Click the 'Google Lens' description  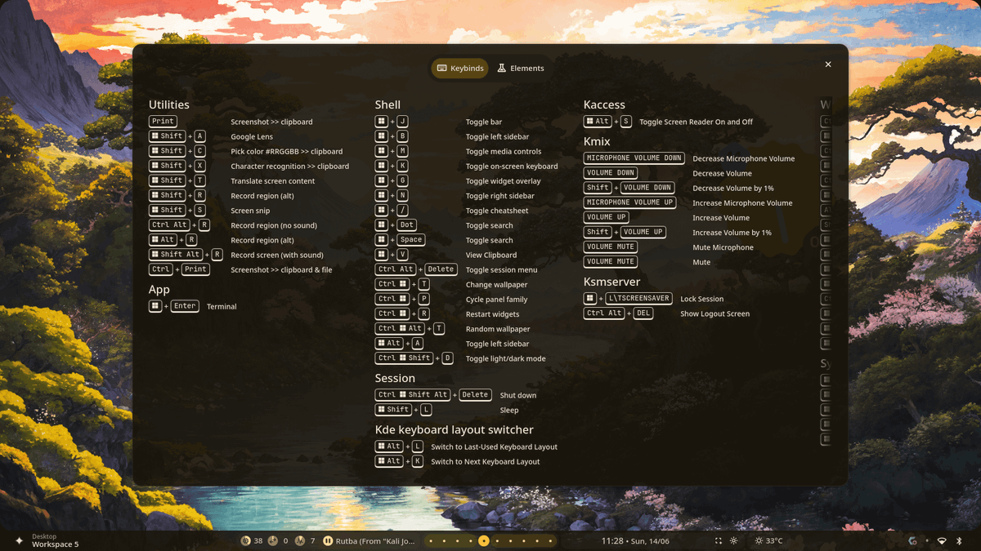(252, 137)
